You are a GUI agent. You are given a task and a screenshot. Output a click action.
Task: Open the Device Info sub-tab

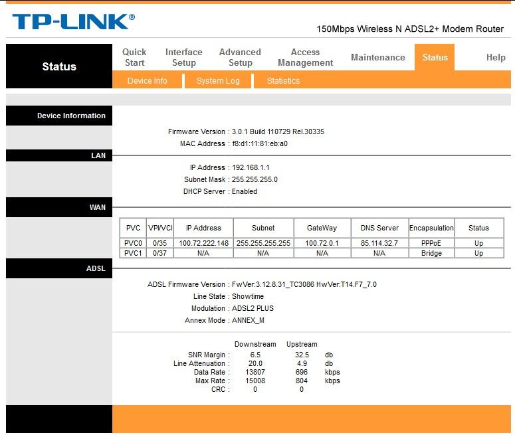(x=147, y=81)
